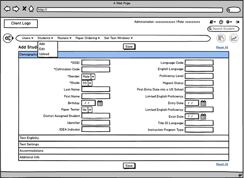The width and height of the screenshot is (244, 178).
Task: Click the top Save button
Action: point(129,47)
